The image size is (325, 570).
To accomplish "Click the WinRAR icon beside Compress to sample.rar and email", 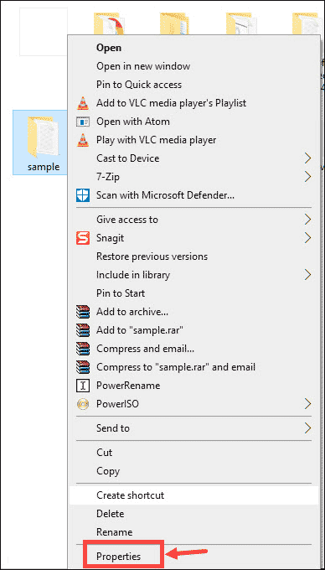I will 83,367.
